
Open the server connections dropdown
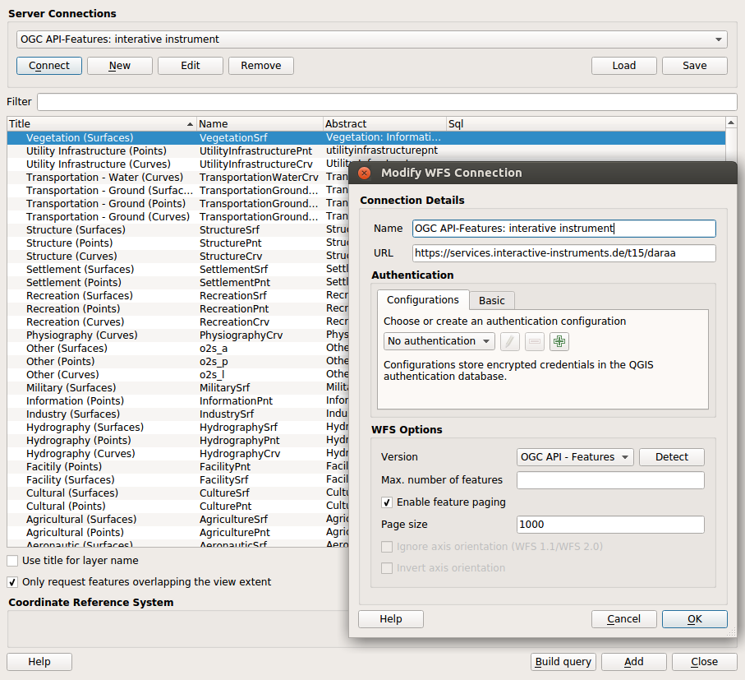[x=371, y=39]
